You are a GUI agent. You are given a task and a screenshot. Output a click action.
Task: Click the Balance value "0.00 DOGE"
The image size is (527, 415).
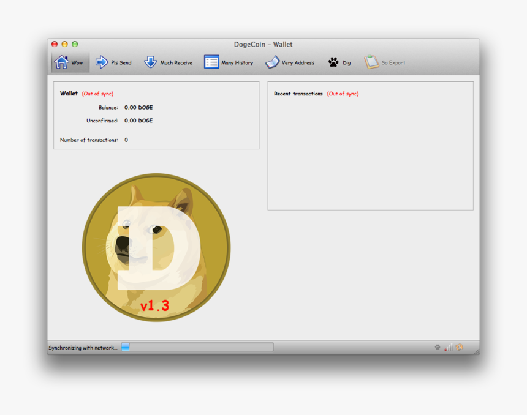(138, 108)
